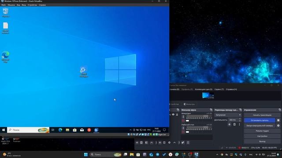Open the Затухание transition dropdown
This screenshot has height=158, width=282.
click(x=228, y=115)
